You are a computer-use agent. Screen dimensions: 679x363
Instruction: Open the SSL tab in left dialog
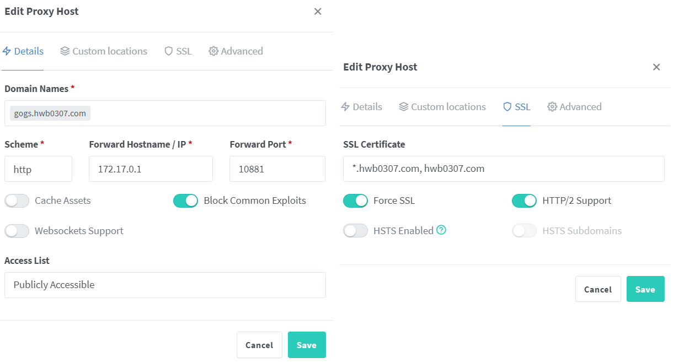click(178, 51)
